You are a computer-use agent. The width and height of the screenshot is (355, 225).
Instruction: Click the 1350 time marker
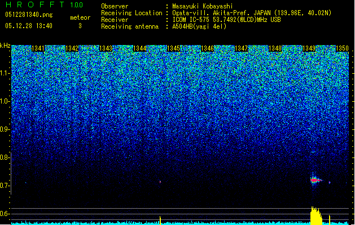(x=342, y=48)
